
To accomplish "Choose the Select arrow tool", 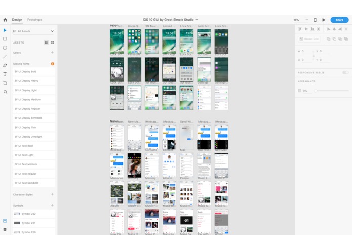I will pos(5,30).
